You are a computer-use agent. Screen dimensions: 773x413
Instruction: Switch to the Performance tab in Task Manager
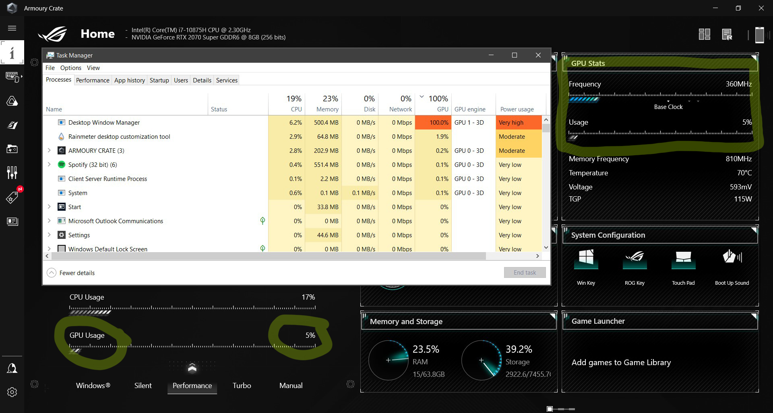tap(93, 80)
